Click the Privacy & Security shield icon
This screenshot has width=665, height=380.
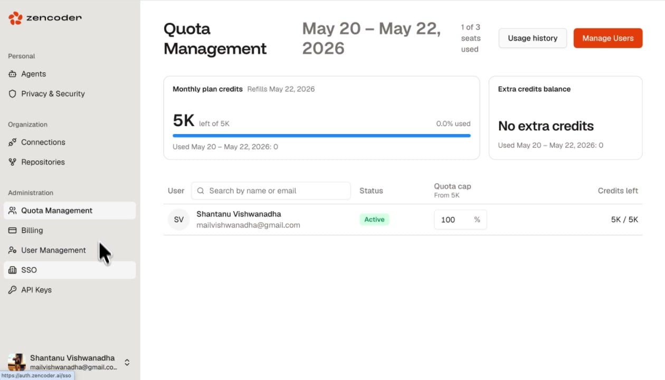pos(13,93)
